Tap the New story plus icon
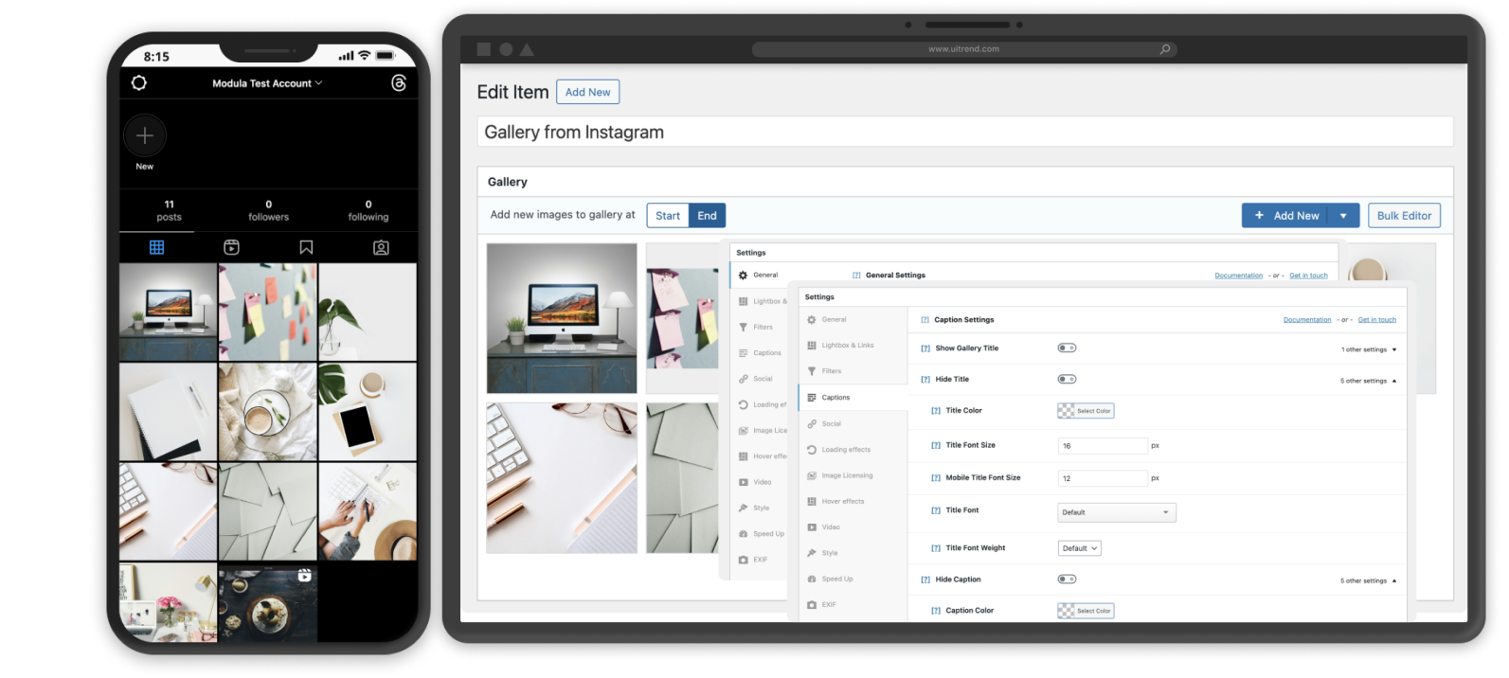This screenshot has width=1509, height=678. click(145, 136)
